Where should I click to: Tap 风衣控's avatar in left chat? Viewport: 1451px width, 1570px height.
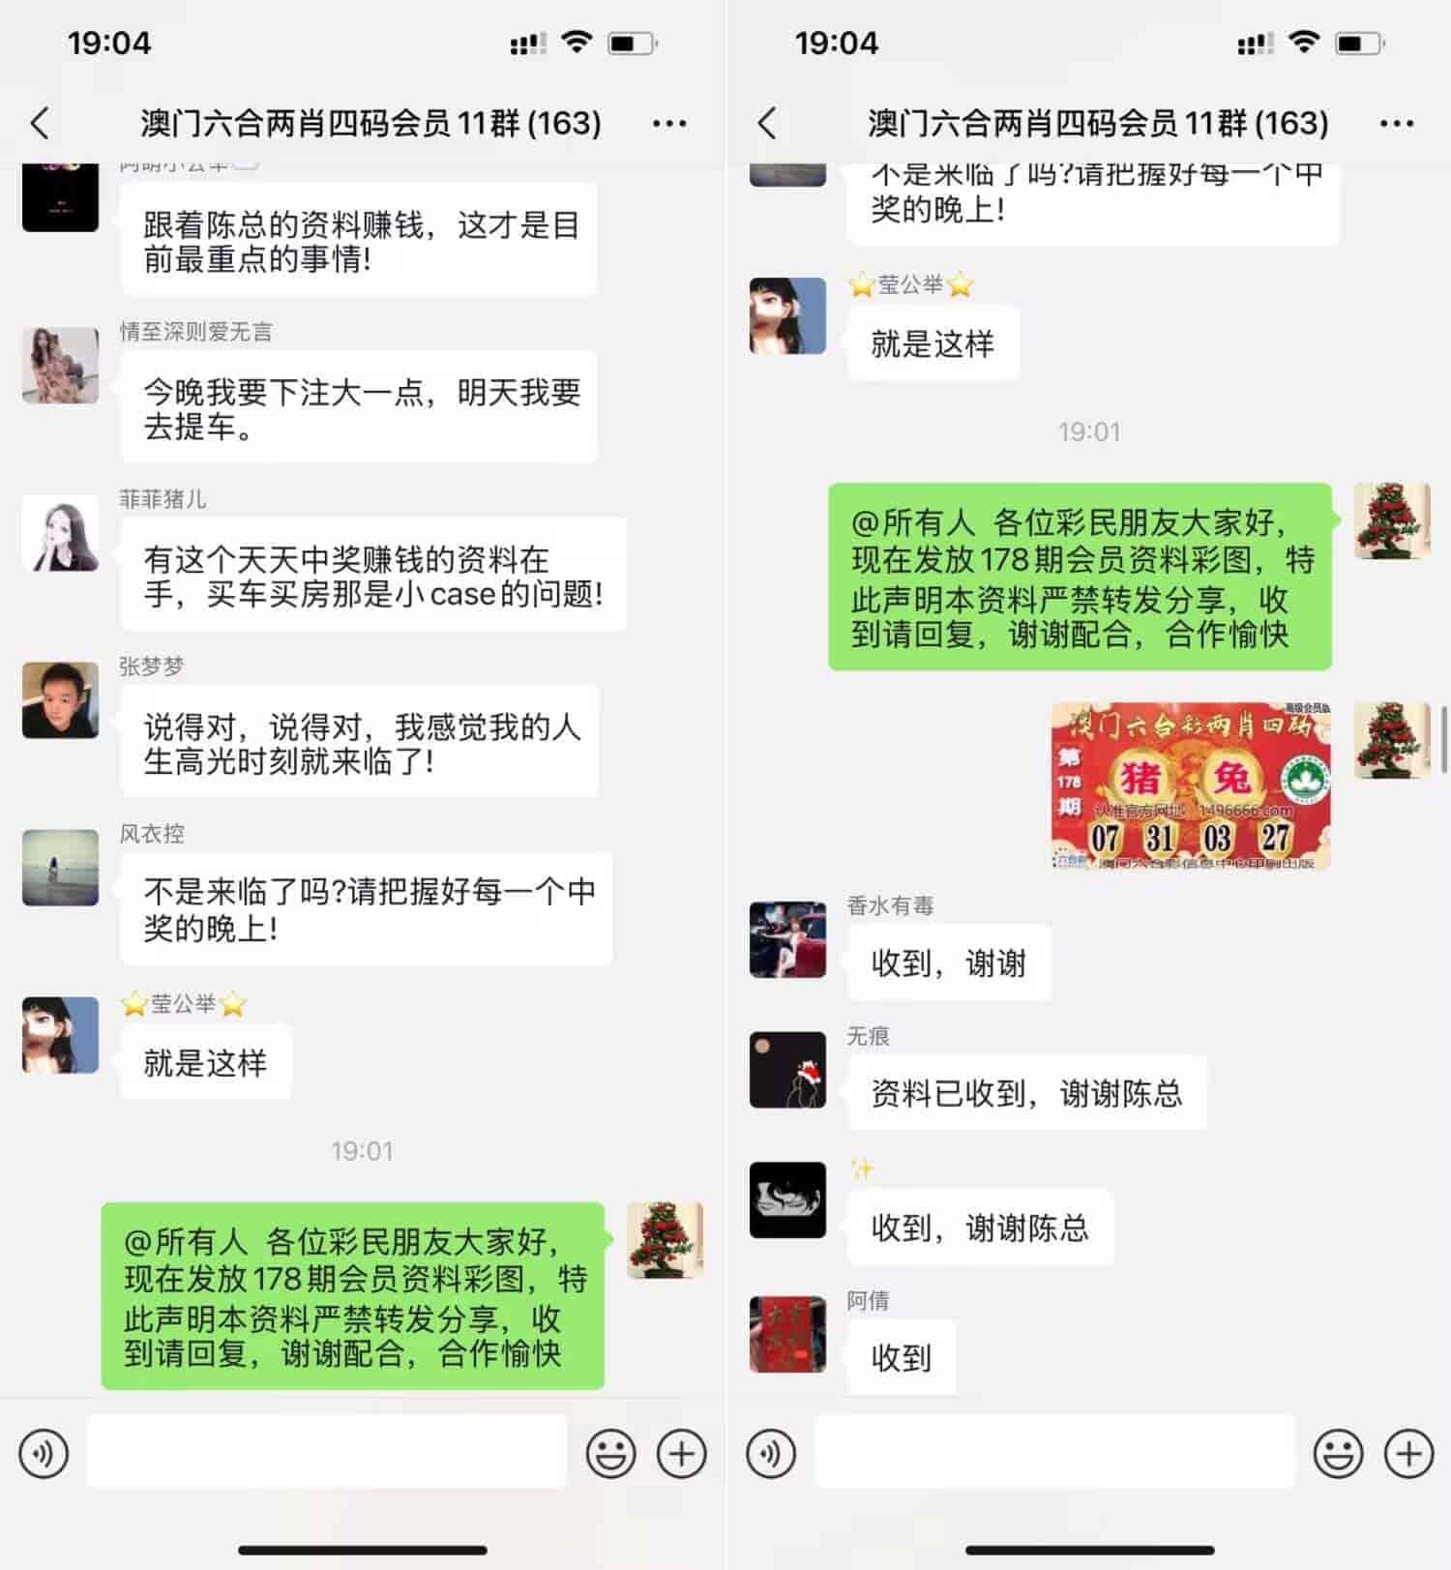pos(60,868)
